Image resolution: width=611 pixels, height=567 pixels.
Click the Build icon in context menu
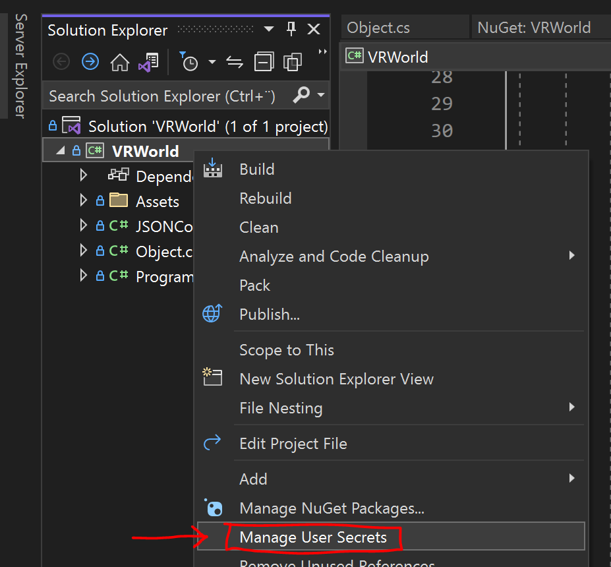coord(212,168)
